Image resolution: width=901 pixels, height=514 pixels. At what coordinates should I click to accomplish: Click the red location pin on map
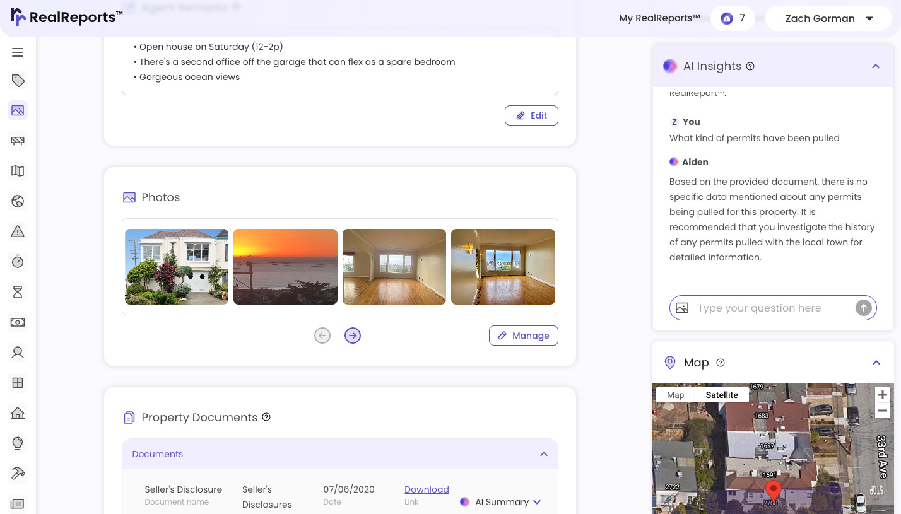[773, 491]
